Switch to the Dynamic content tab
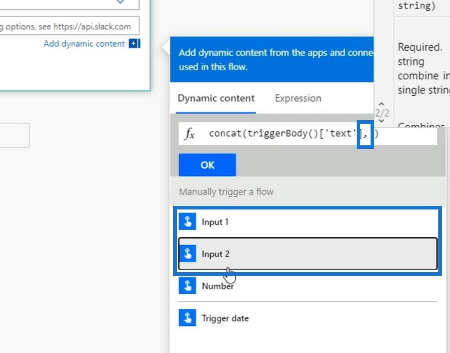The height and width of the screenshot is (353, 450). 216,98
